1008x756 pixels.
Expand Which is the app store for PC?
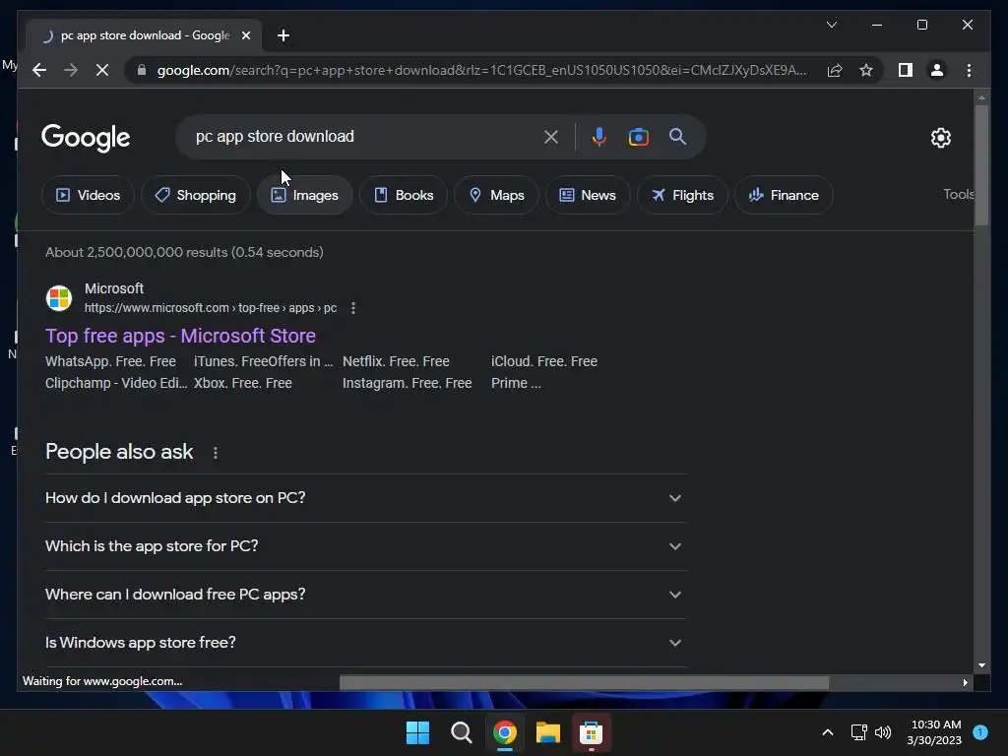pyautogui.click(x=365, y=546)
